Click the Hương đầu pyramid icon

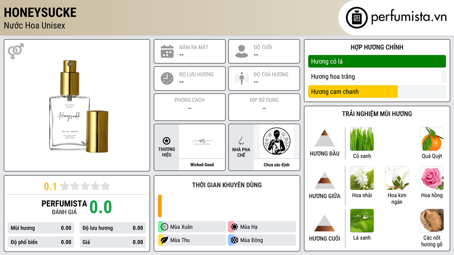click(x=325, y=138)
